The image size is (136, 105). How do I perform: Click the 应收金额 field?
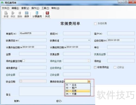[33, 74]
